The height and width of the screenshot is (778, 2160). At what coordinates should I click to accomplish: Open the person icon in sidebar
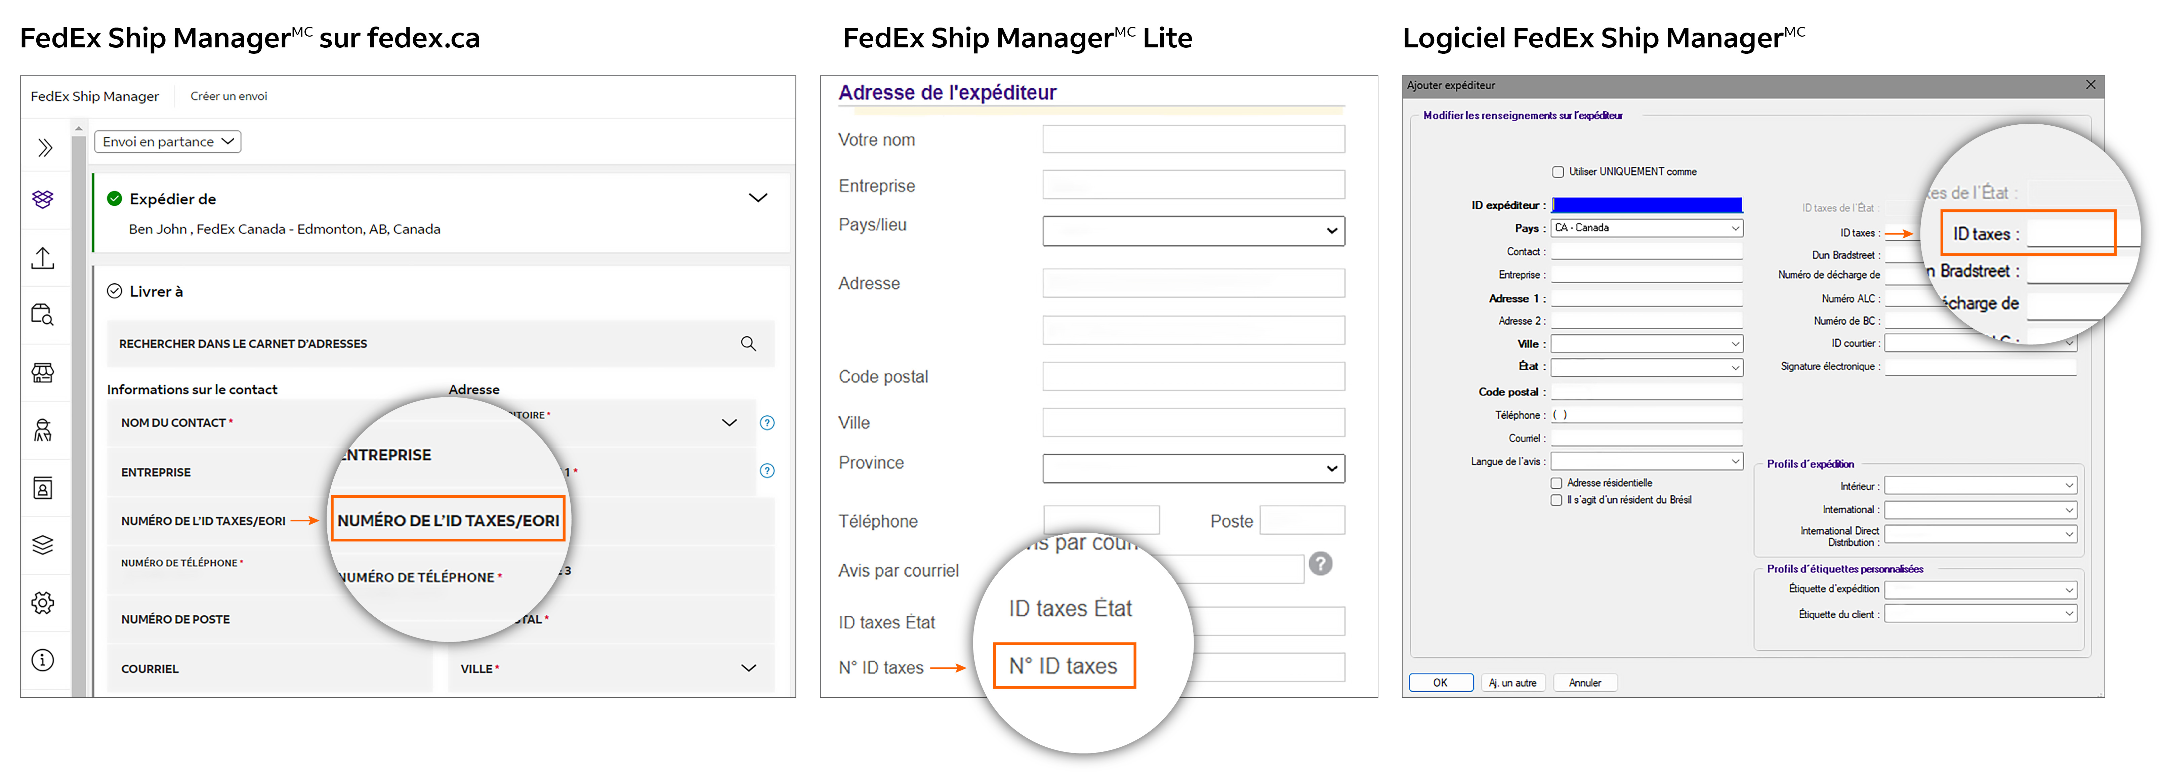pyautogui.click(x=43, y=430)
